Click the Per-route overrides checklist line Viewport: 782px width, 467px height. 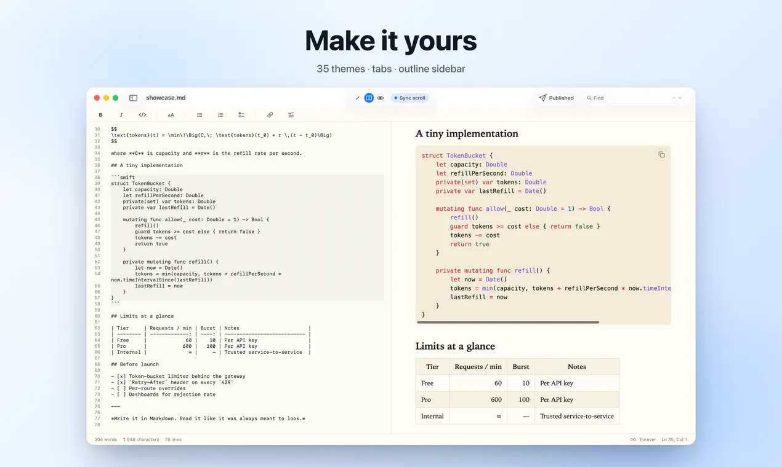pos(148,388)
